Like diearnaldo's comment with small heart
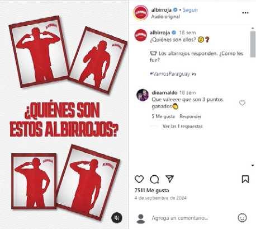 (x=242, y=103)
